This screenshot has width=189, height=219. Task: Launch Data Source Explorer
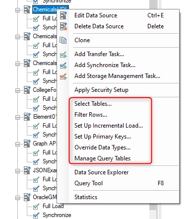click(102, 172)
